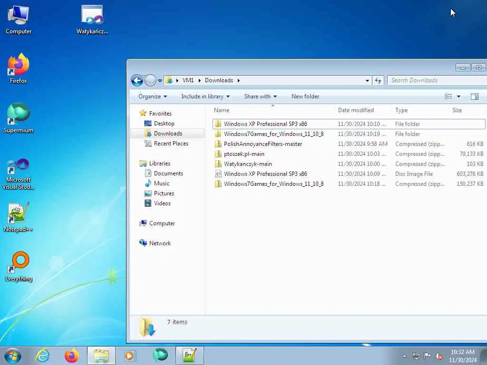This screenshot has width=487, height=365.
Task: Select Computer in the navigation pane
Action: (x=162, y=223)
